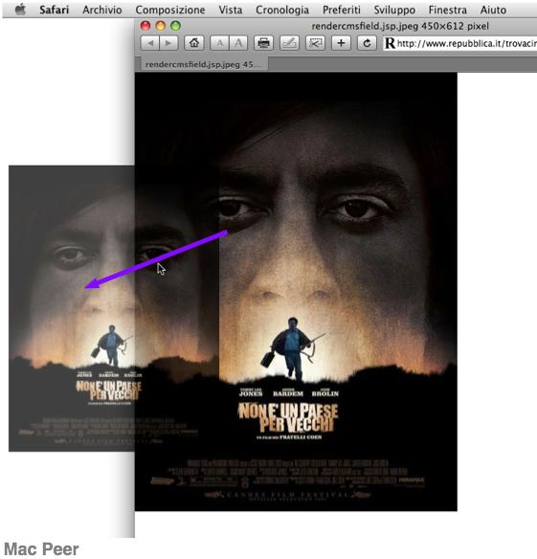Increase text size with large A button

(238, 43)
